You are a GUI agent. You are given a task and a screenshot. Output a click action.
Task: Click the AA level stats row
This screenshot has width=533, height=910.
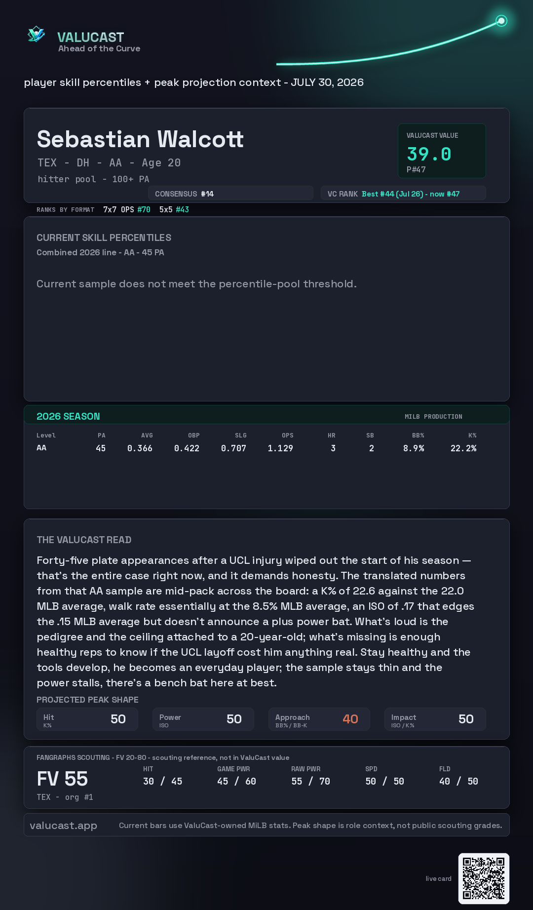[x=257, y=448]
